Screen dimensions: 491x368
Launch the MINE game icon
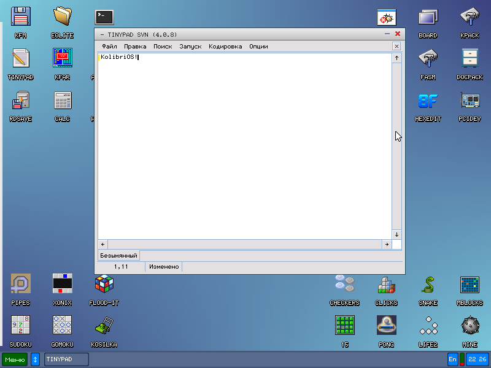tap(470, 326)
